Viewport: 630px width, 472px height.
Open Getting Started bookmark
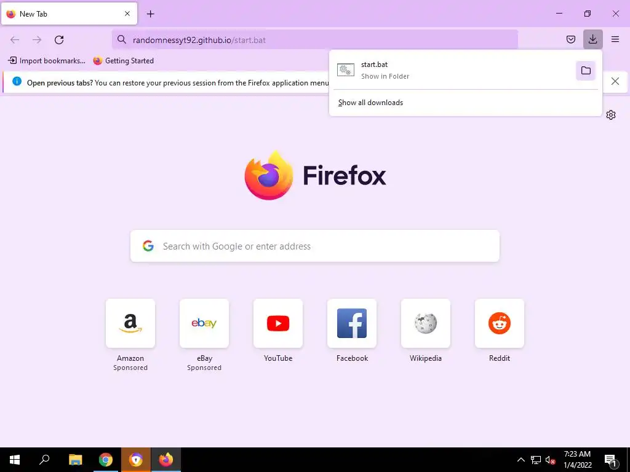click(x=123, y=61)
